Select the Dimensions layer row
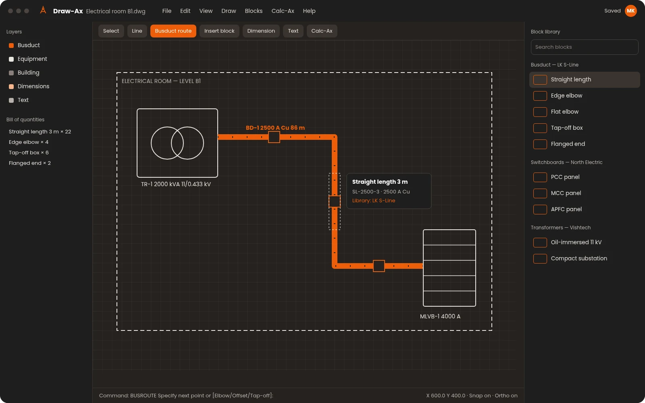 46,87
